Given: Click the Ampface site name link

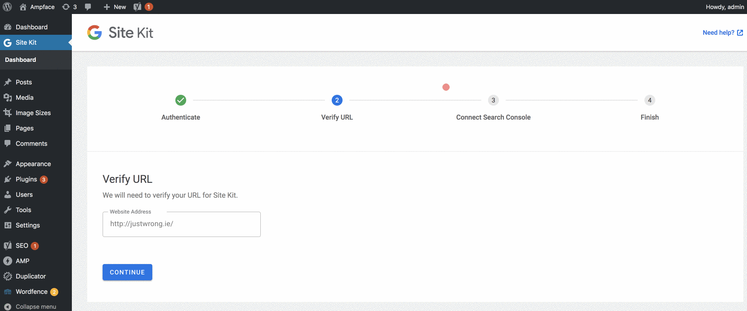Looking at the screenshot, I should click(42, 7).
